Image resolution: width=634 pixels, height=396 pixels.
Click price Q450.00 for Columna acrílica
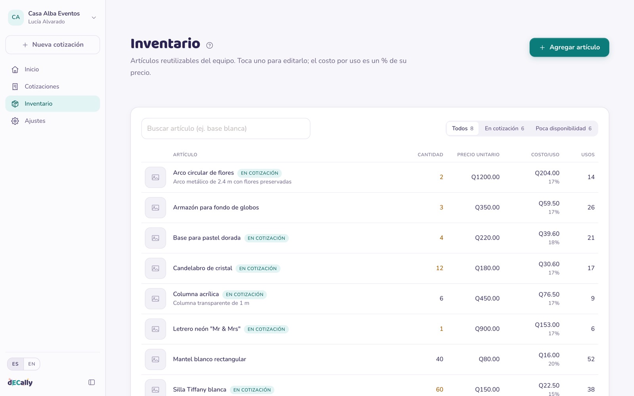[487, 299]
